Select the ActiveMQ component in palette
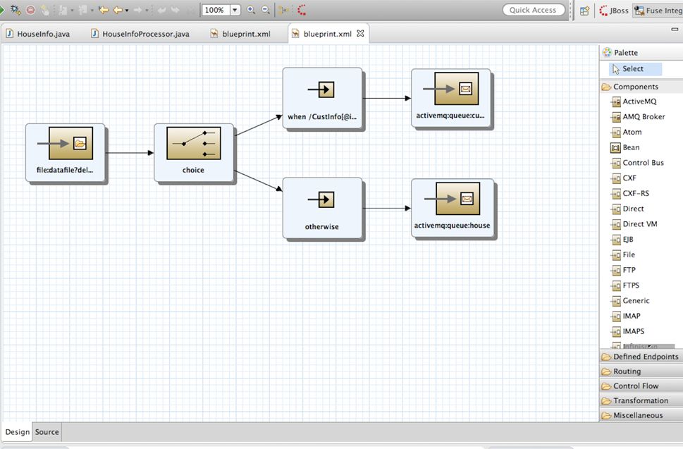Image resolution: width=683 pixels, height=449 pixels. [639, 102]
